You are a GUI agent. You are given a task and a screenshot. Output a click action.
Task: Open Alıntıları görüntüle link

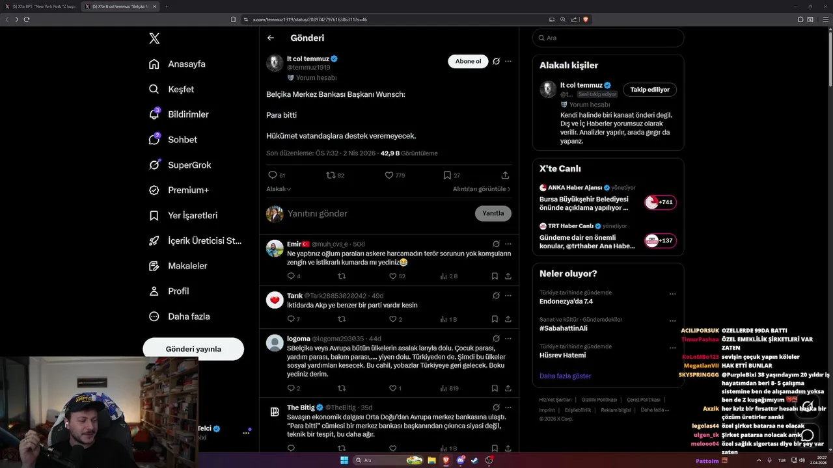(482, 189)
